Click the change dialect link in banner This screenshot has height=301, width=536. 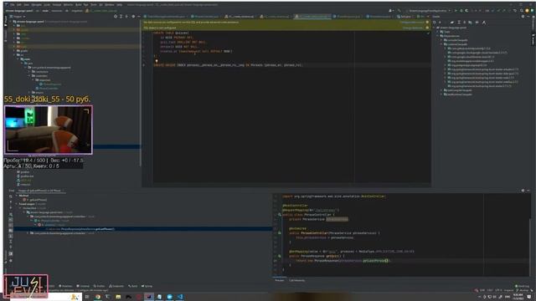(413, 28)
